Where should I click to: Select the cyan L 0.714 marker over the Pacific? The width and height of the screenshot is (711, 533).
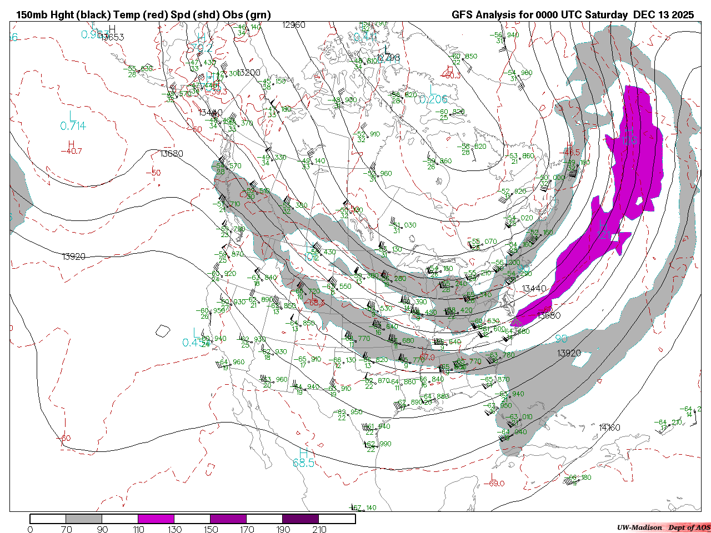(x=73, y=121)
